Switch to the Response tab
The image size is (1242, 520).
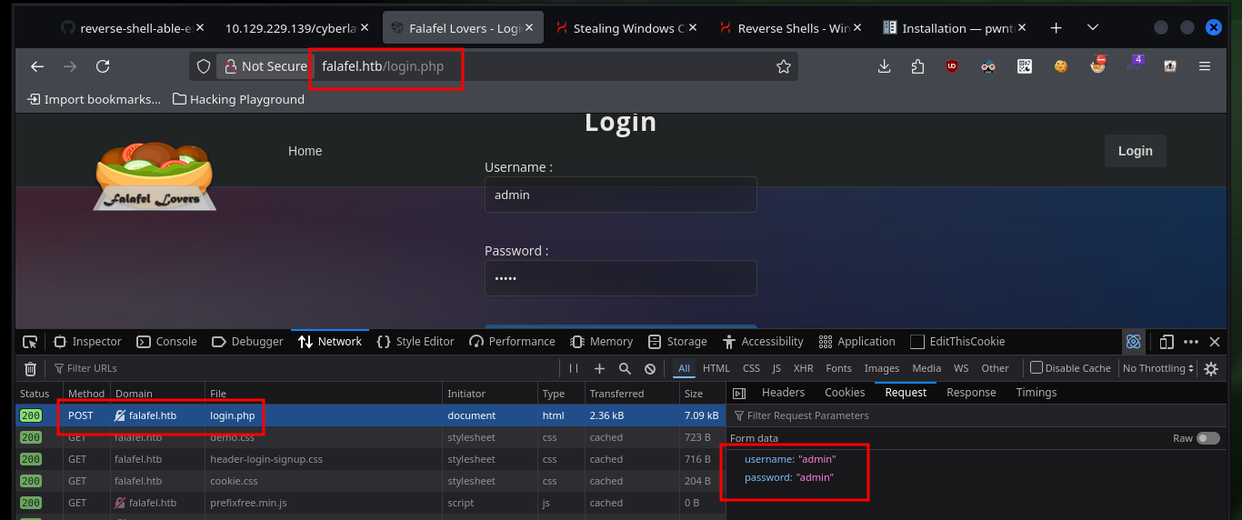971,393
